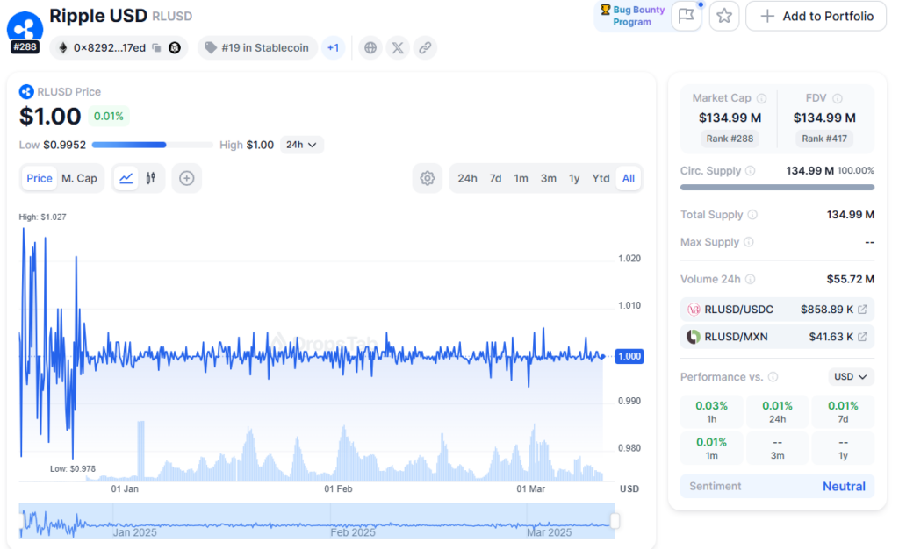Click the #19 in Stablecoin tag

257,48
